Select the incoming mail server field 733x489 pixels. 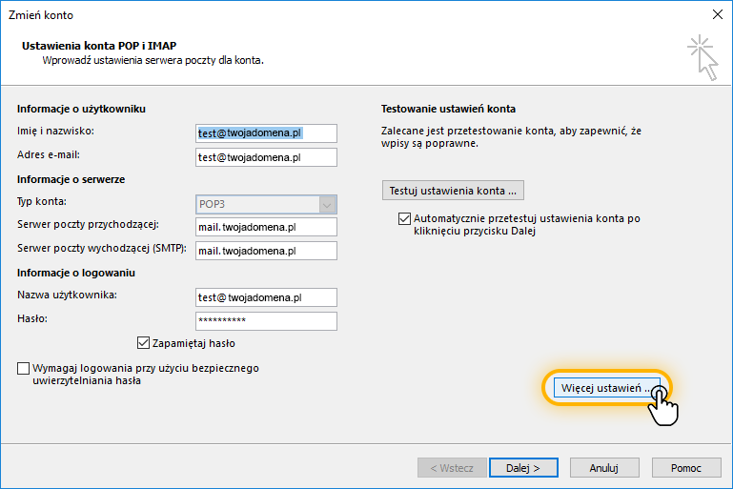[x=266, y=227]
